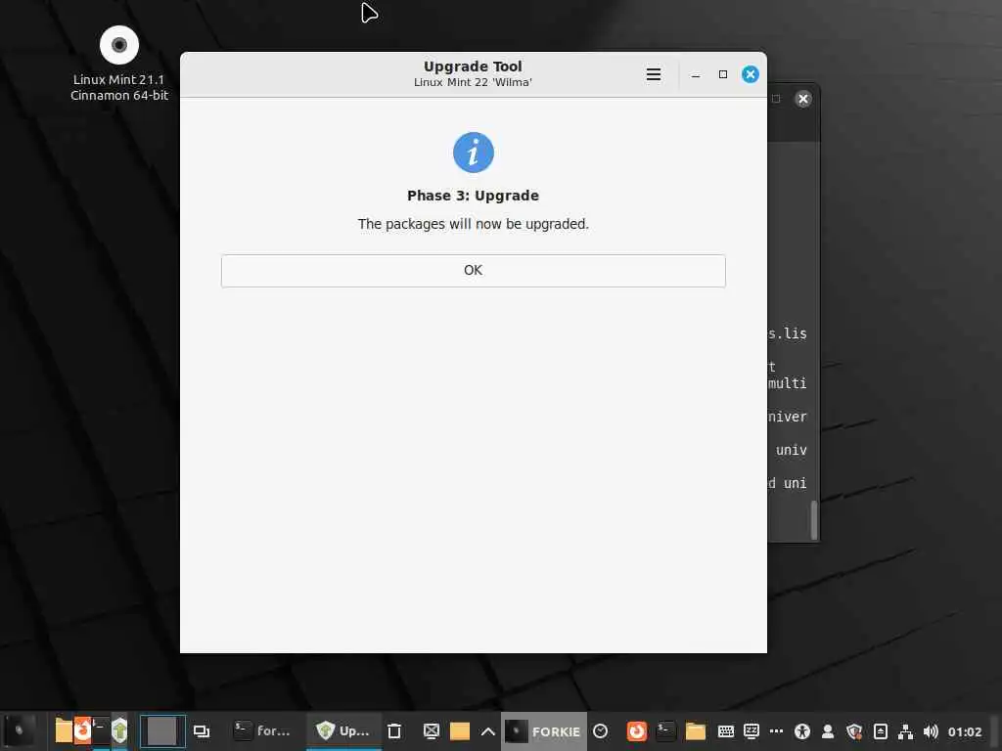Click the OK button in Upgrade Tool
This screenshot has height=751, width=1002.
pos(473,271)
